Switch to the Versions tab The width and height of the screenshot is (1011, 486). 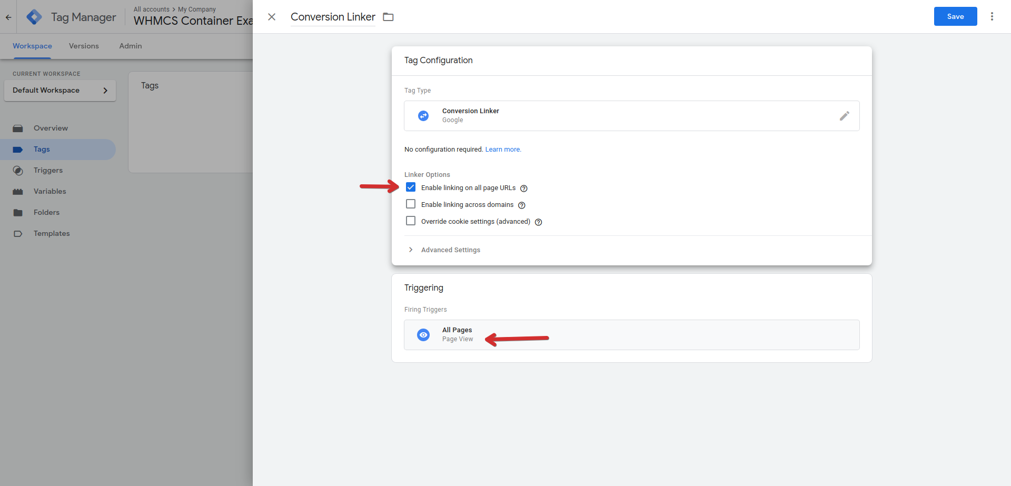click(x=84, y=46)
